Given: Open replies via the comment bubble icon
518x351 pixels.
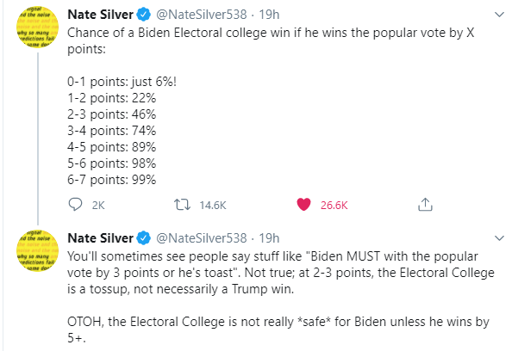Looking at the screenshot, I should click(75, 205).
